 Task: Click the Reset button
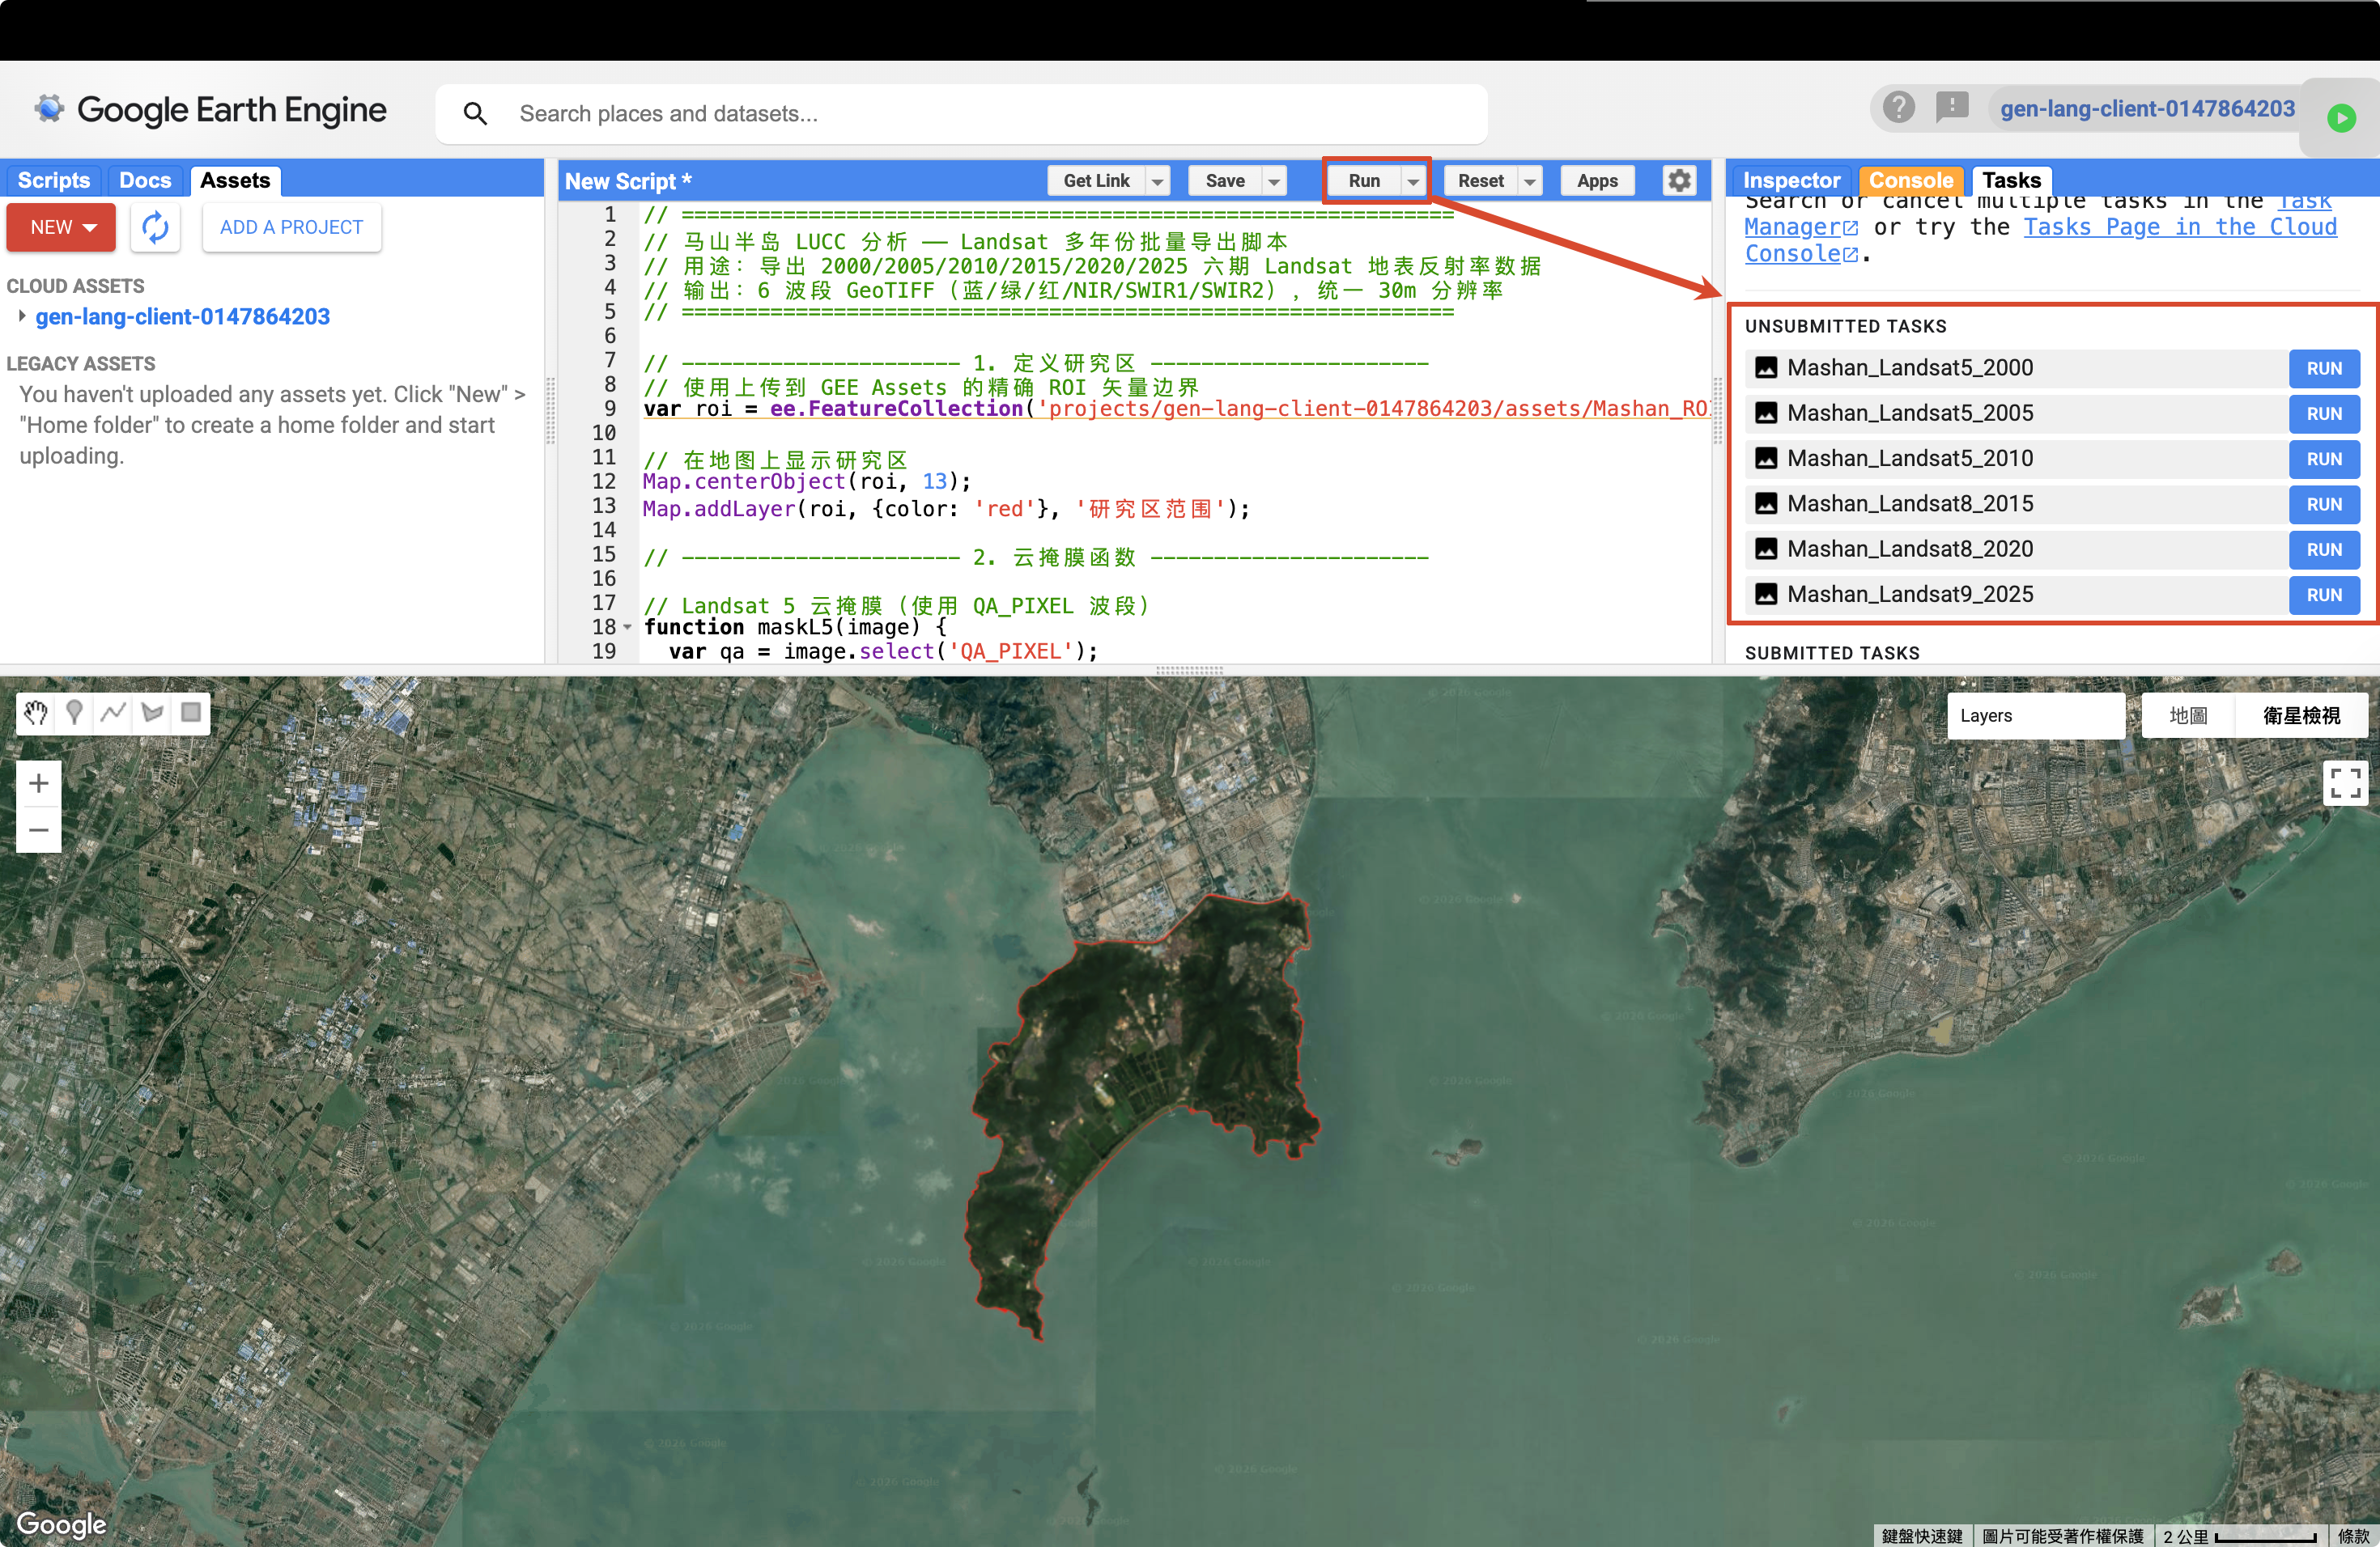1480,181
